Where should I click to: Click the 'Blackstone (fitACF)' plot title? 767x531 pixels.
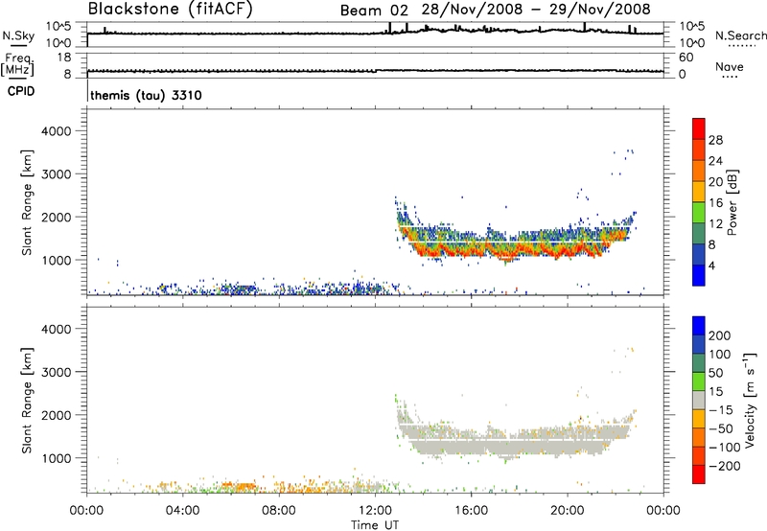[x=171, y=9]
